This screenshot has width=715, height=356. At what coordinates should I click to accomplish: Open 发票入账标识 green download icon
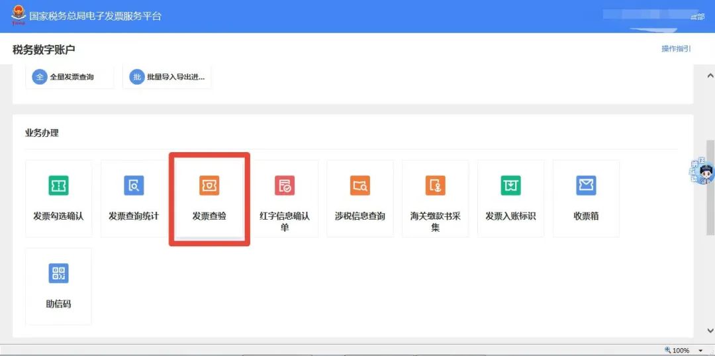tap(510, 185)
